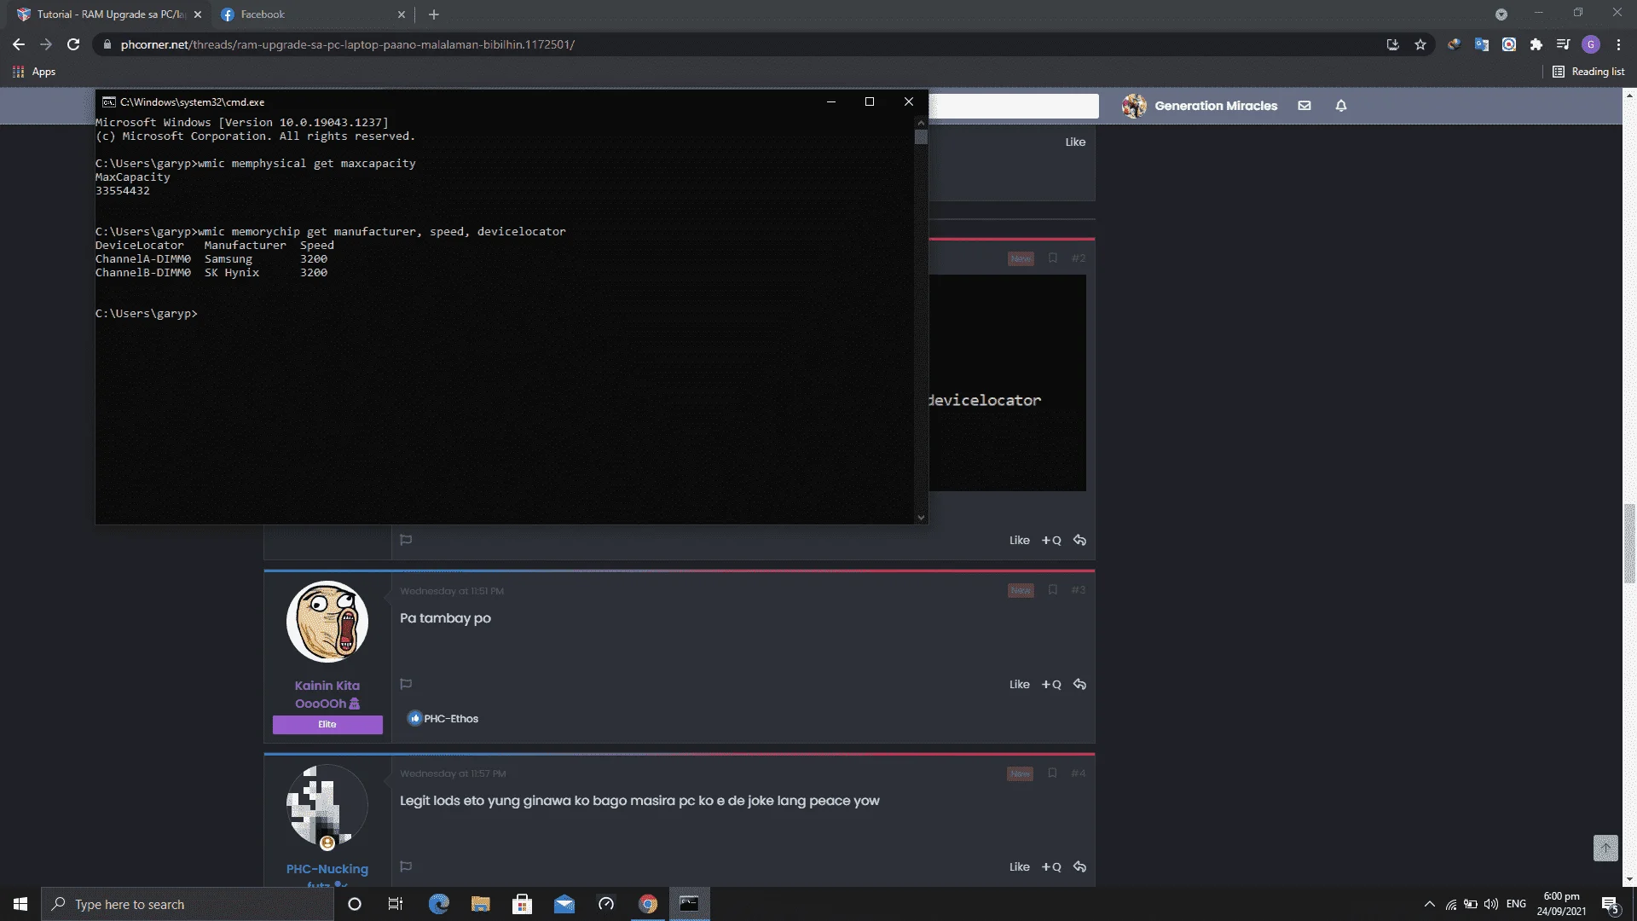
Task: Open the Kainin Kita OooOOh username link
Action: [327, 694]
